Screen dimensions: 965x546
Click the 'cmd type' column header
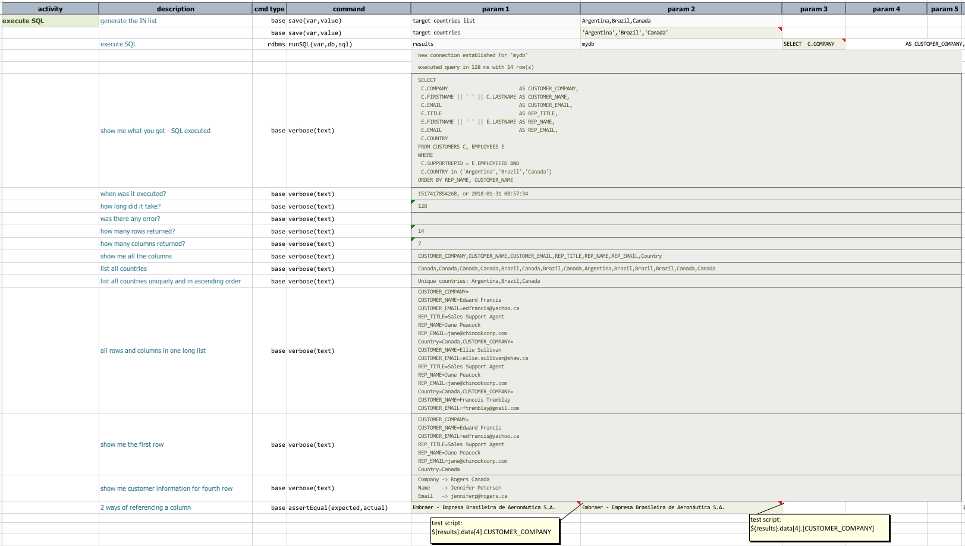[269, 9]
